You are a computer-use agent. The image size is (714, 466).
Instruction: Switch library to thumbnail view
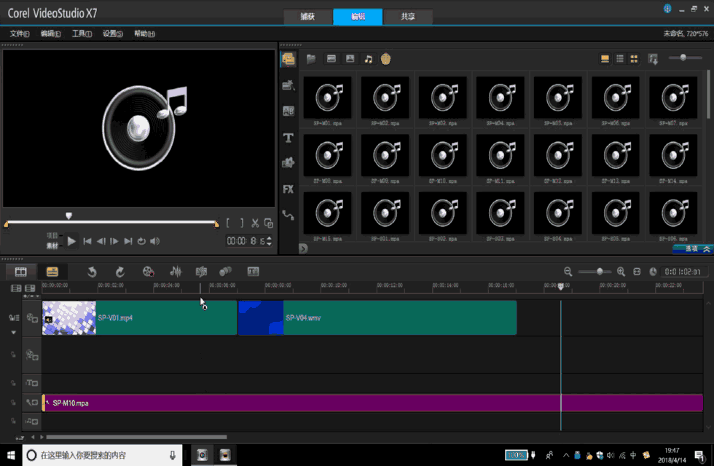coord(634,59)
